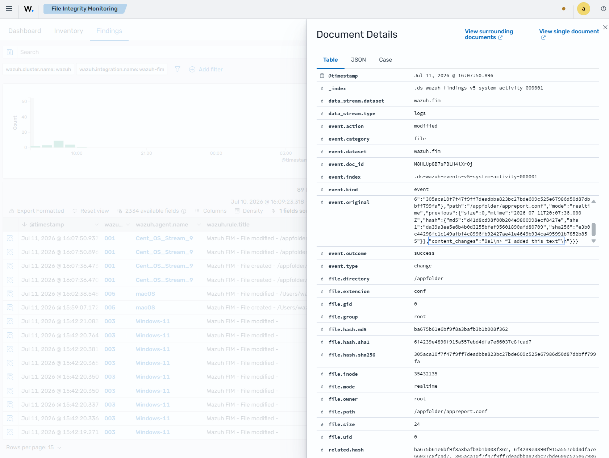Click the Add filter button

206,69
